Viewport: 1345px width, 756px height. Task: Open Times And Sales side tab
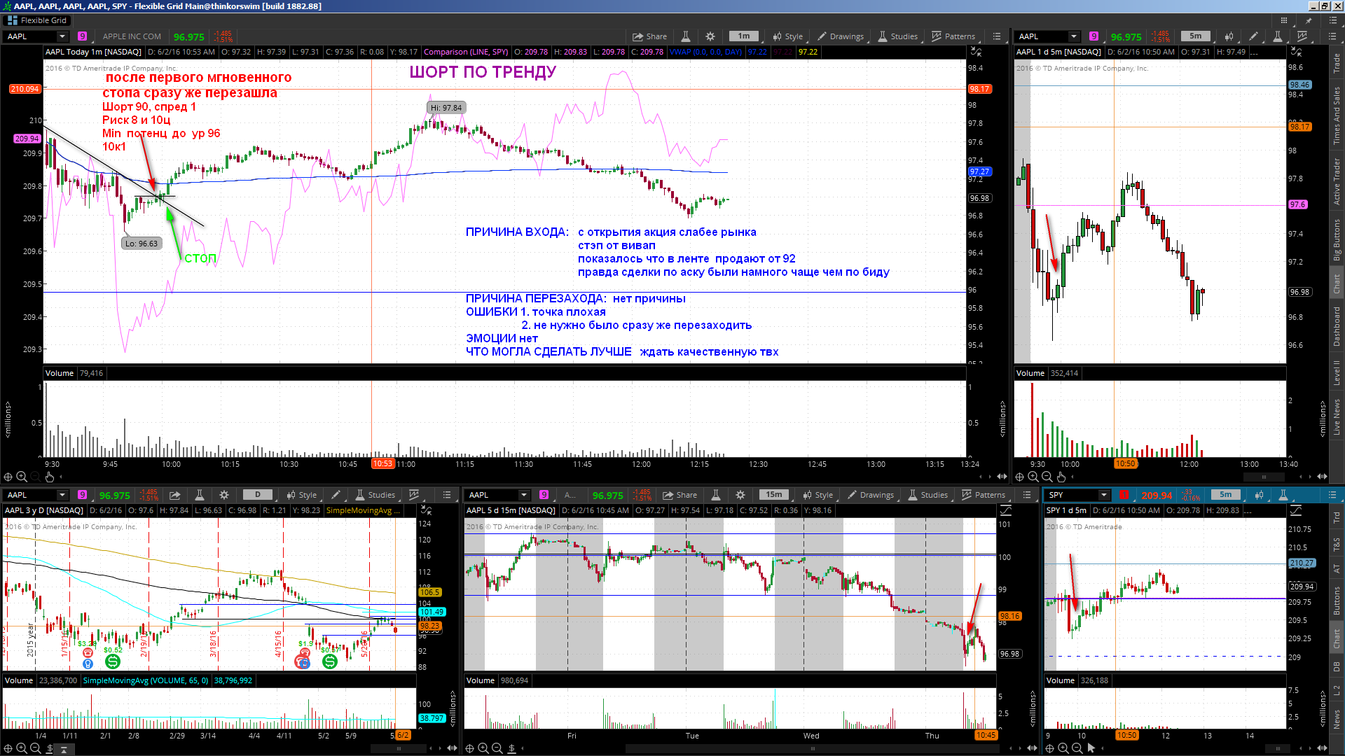1337,115
